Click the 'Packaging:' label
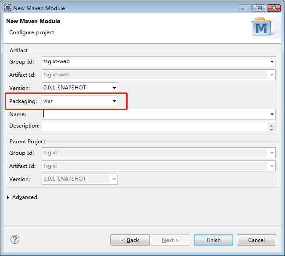Viewport: 285px width, 256px height. [23, 101]
